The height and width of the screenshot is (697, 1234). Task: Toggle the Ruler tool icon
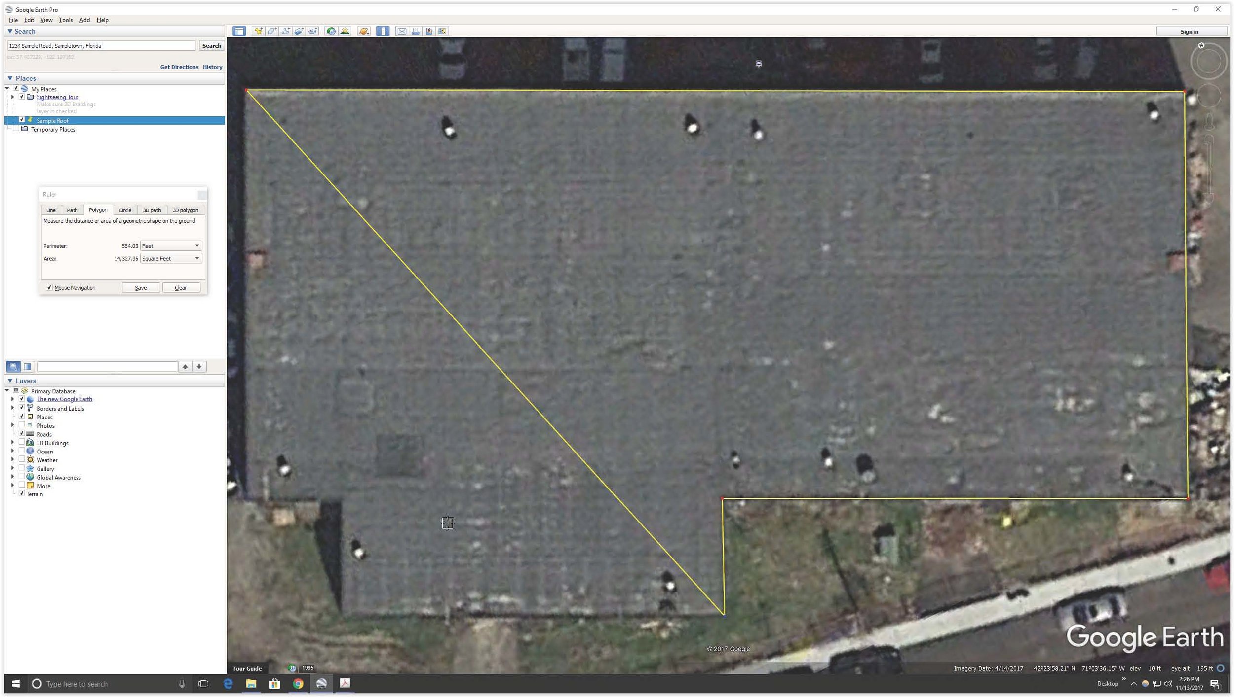pyautogui.click(x=383, y=31)
